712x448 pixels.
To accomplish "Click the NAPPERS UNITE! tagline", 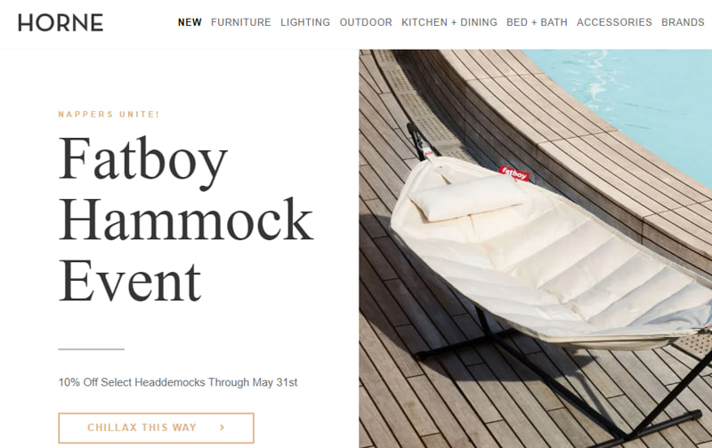I will click(109, 115).
